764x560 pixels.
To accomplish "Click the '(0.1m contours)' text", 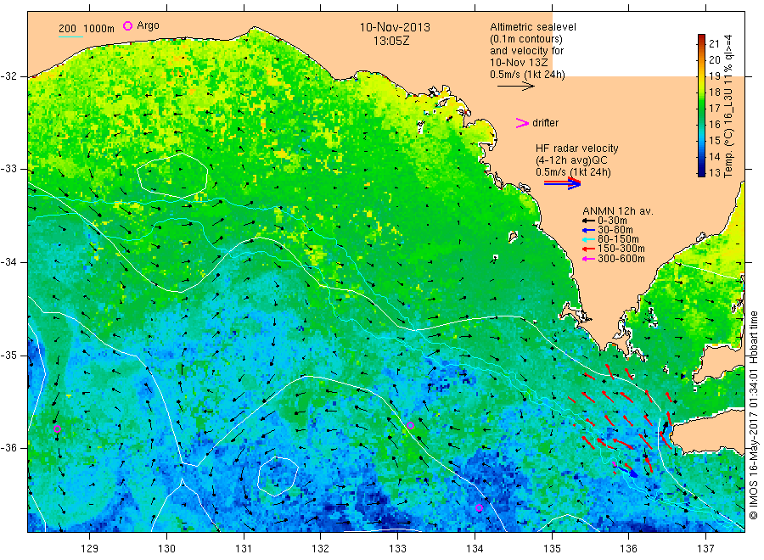I will tap(525, 39).
